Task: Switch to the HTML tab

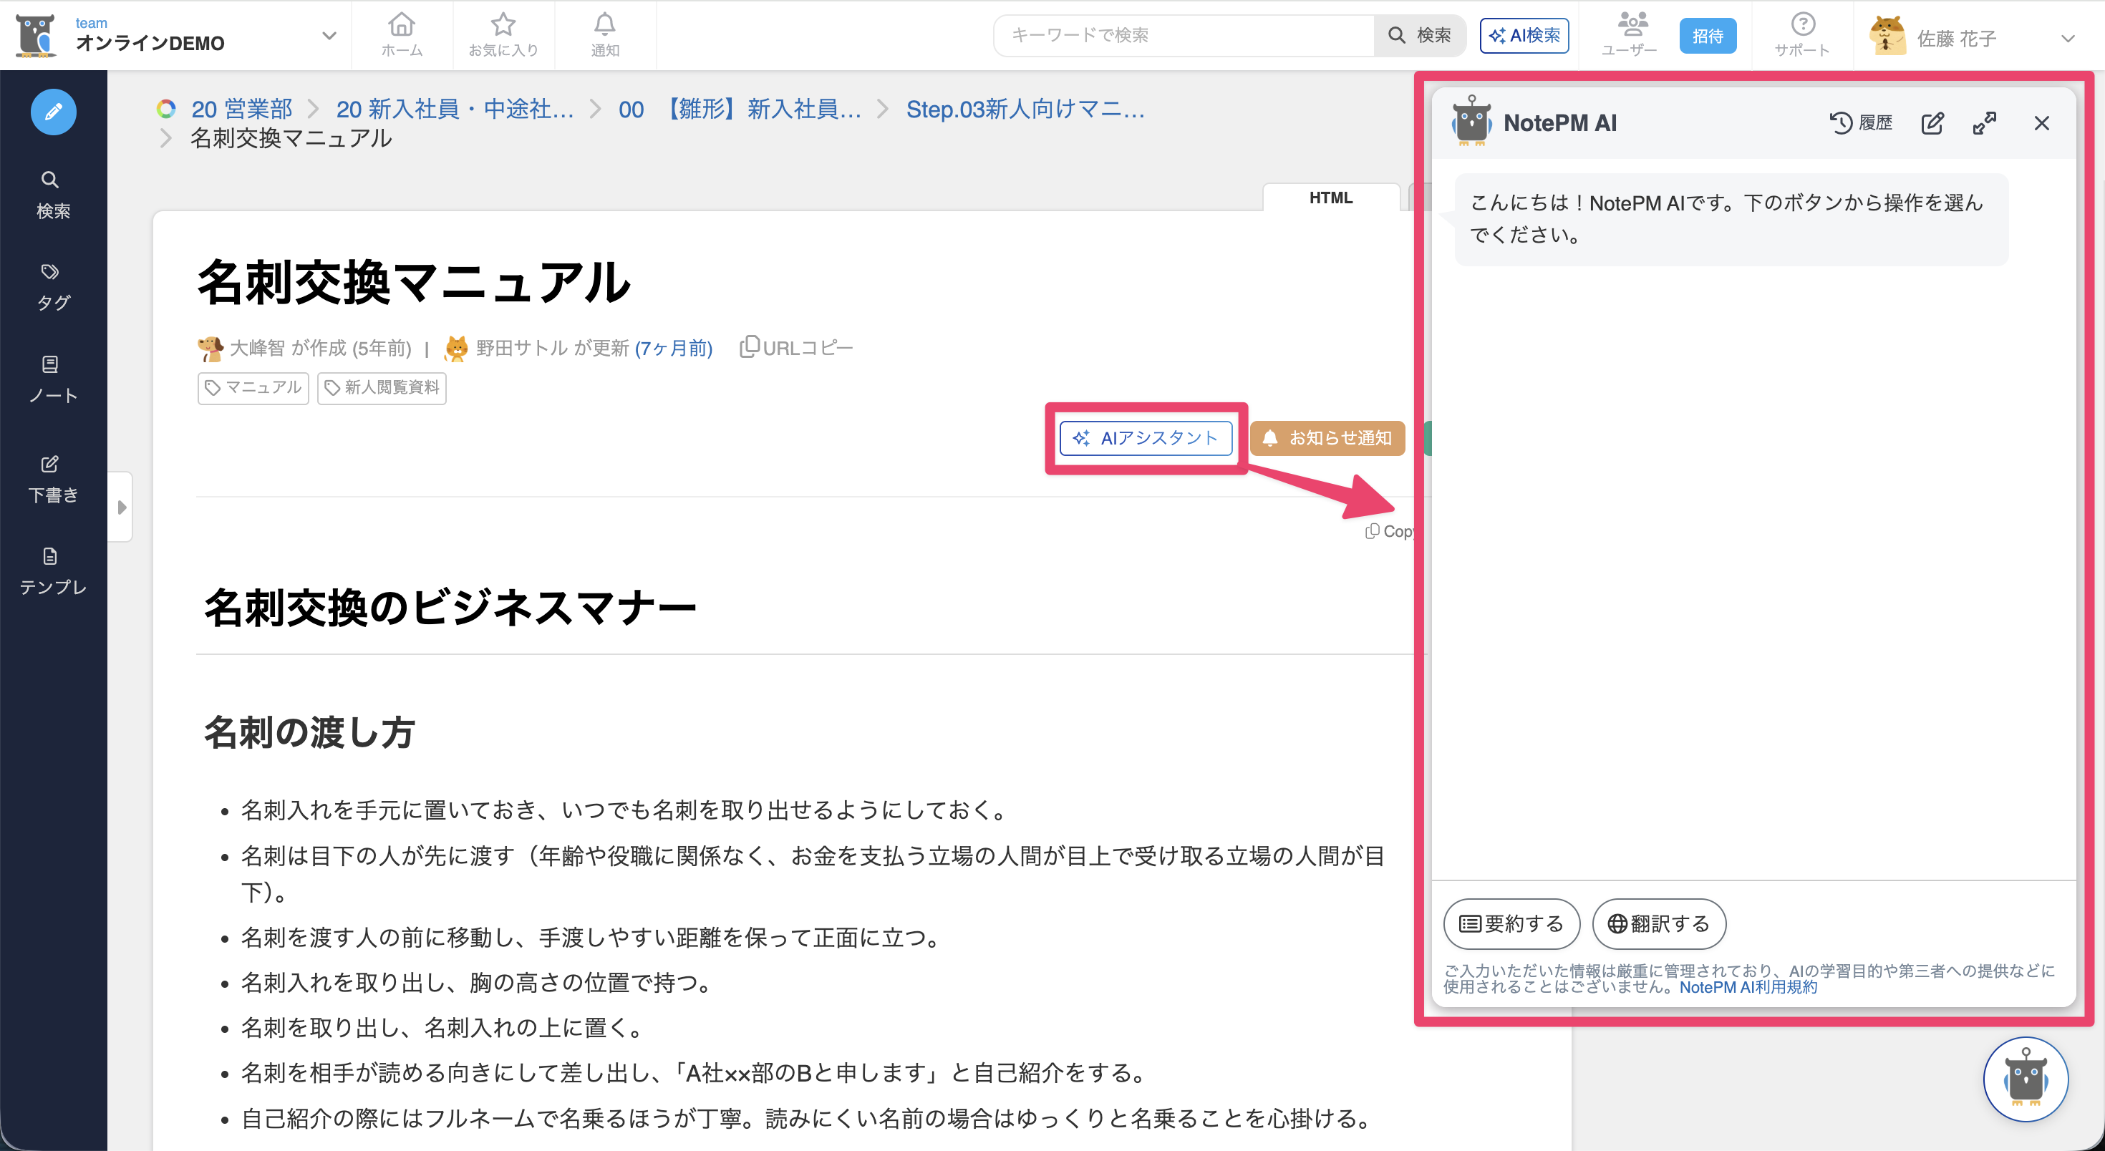Action: [1330, 198]
